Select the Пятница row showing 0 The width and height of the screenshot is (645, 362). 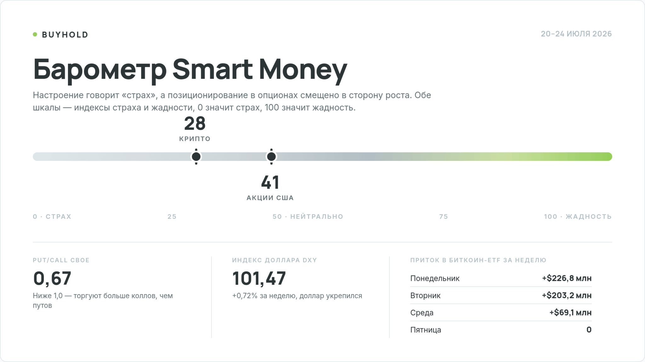501,330
